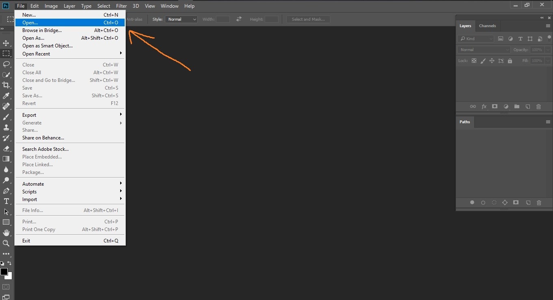553x300 pixels.
Task: Open the Fill percentage dropdown arrow
Action: click(x=547, y=61)
